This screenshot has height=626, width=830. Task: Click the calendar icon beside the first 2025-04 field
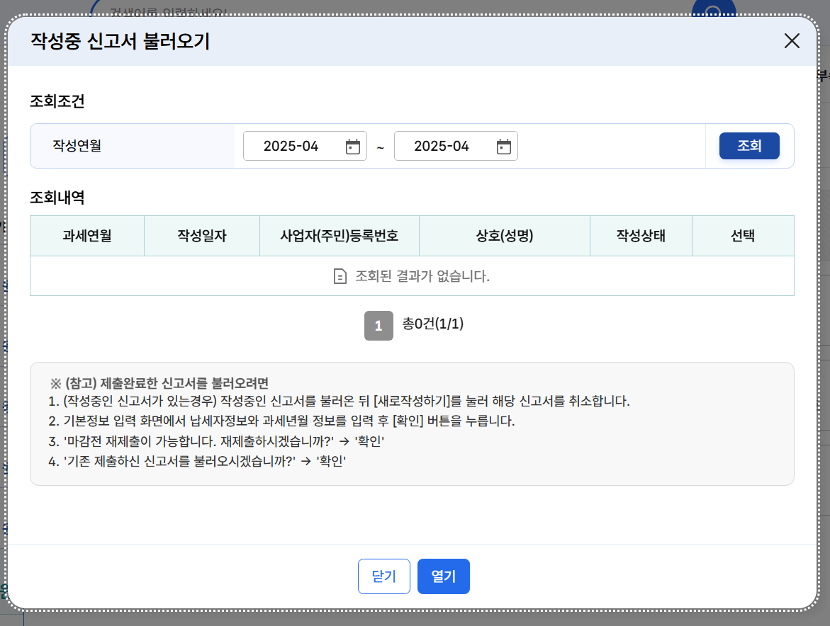click(354, 145)
